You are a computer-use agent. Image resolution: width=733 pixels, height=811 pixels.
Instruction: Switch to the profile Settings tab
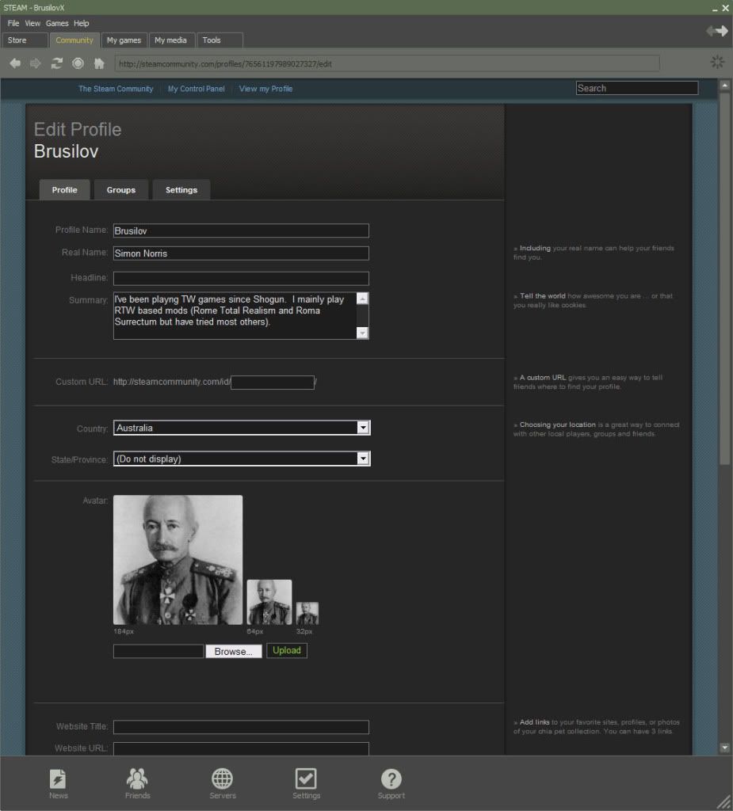point(181,190)
